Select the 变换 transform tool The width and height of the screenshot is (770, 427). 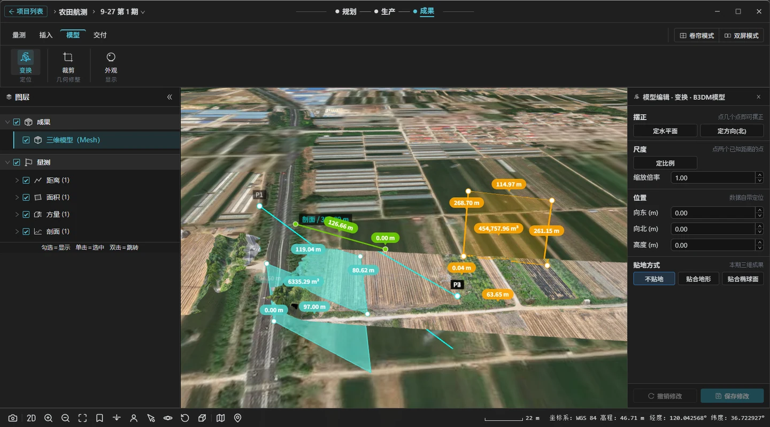click(x=26, y=62)
